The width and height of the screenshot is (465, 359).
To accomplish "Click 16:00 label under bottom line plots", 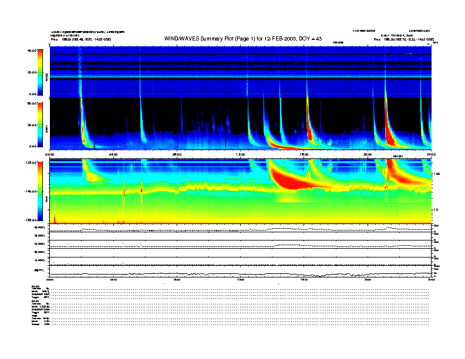I will (304, 279).
